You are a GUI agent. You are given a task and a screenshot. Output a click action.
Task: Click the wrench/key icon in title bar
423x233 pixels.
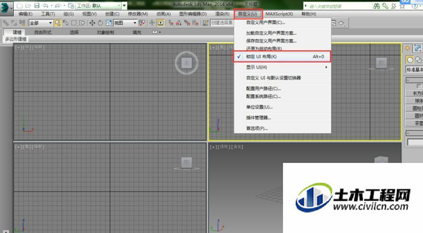coord(385,6)
